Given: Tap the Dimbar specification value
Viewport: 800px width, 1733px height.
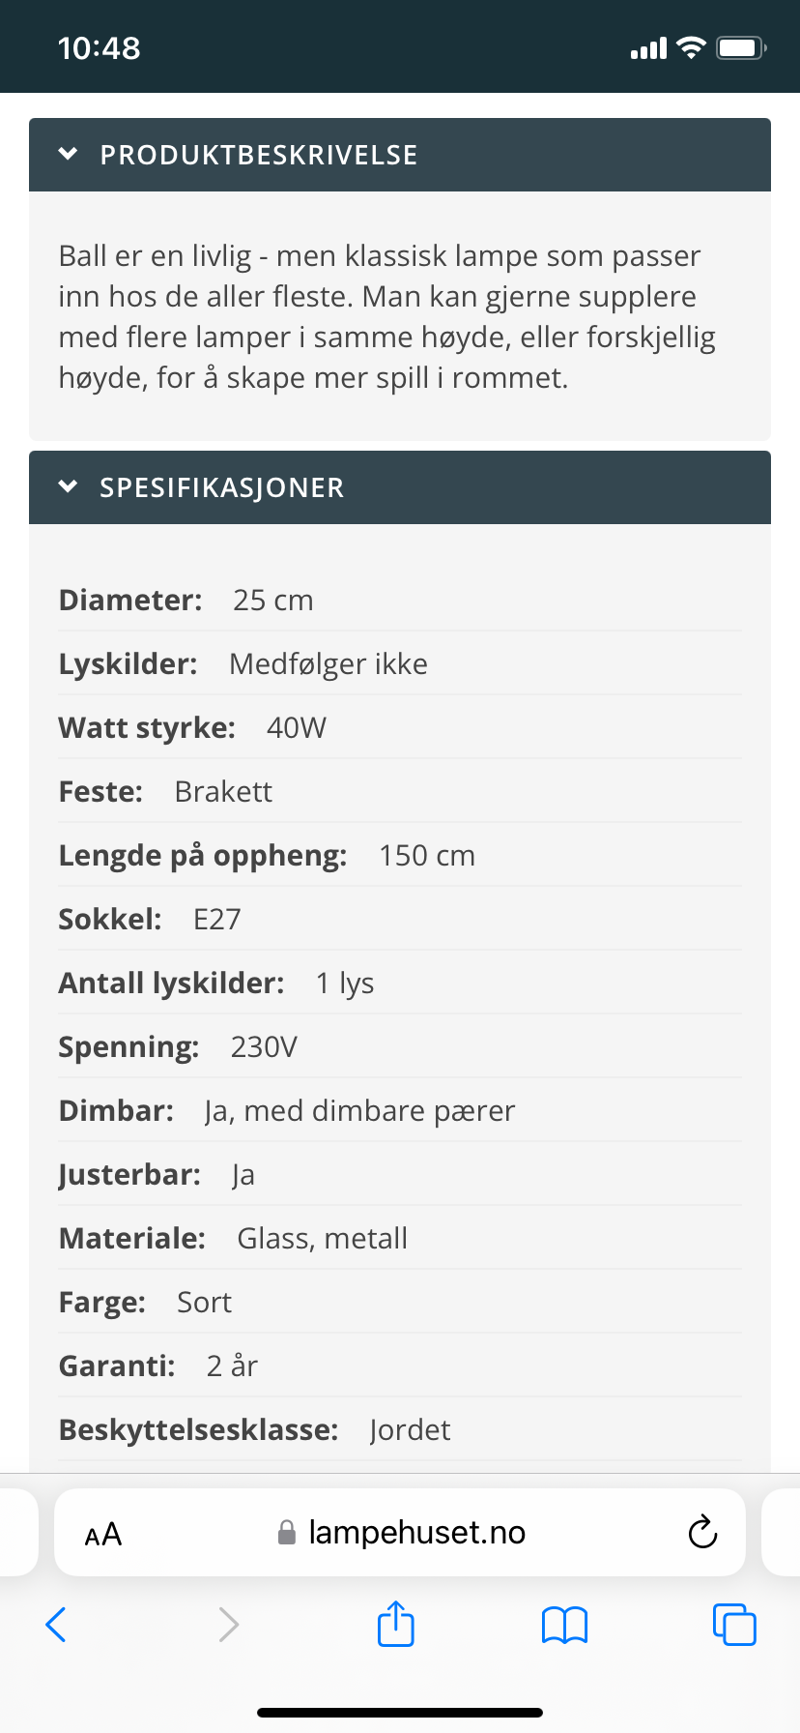Looking at the screenshot, I should (x=359, y=1110).
